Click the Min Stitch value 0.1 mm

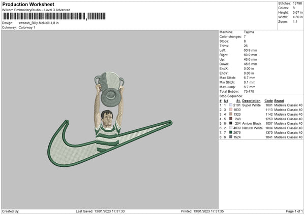point(250,82)
